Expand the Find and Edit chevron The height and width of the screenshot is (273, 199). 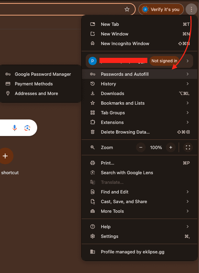coord(188,192)
